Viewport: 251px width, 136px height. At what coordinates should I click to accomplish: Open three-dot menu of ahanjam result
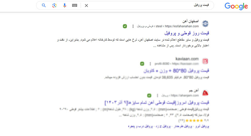pos(158,95)
